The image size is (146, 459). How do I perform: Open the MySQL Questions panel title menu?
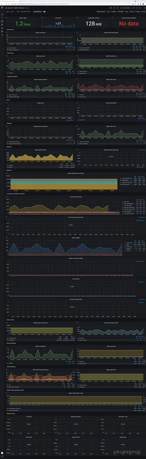pos(40,56)
